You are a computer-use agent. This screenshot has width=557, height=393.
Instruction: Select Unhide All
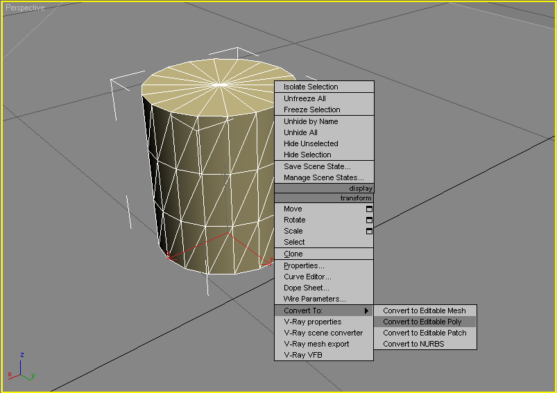325,132
